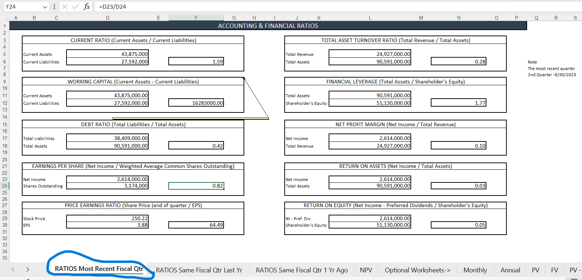Select row 35 header
This screenshot has height=280, width=582.
pyautogui.click(x=5, y=258)
